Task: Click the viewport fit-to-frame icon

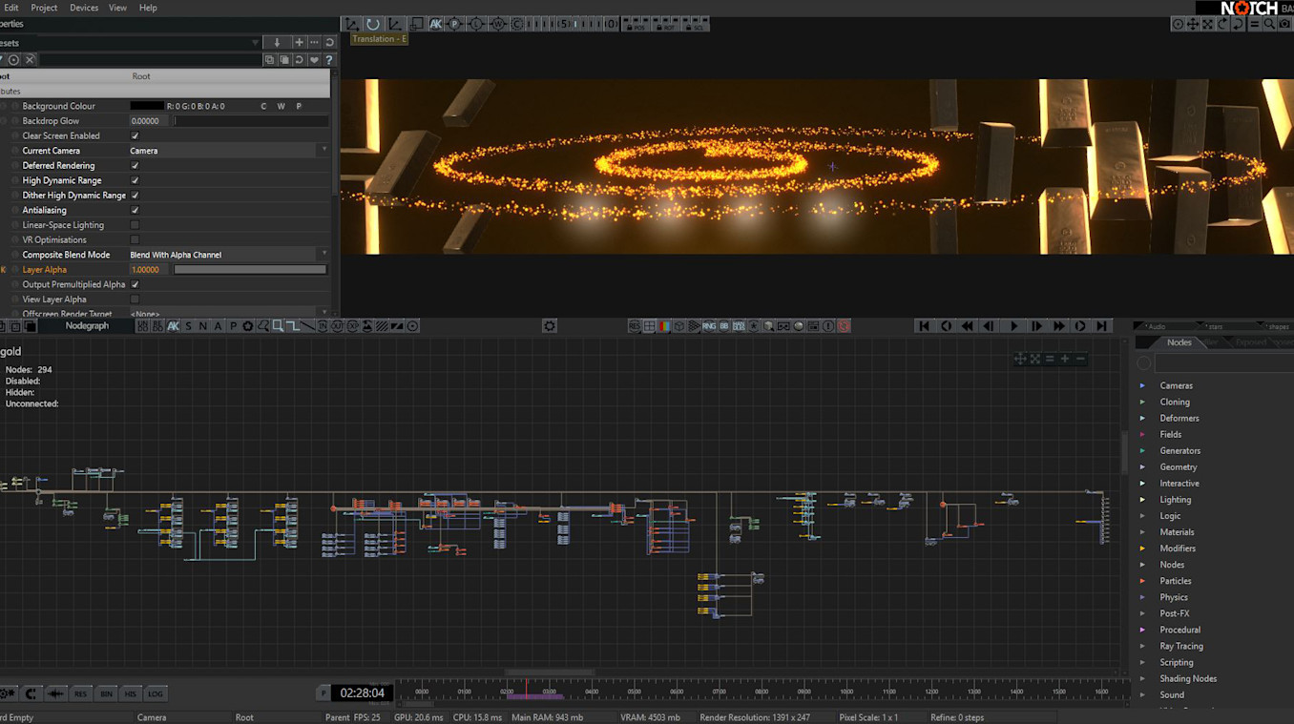Action: [1208, 24]
